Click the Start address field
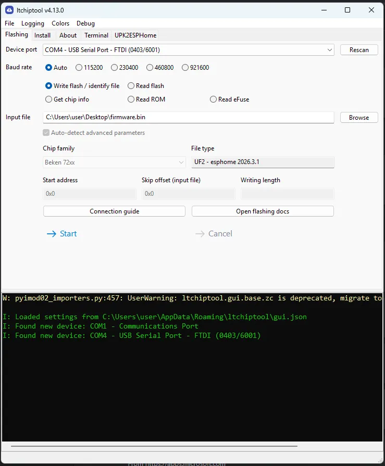The height and width of the screenshot is (466, 385). [x=90, y=194]
